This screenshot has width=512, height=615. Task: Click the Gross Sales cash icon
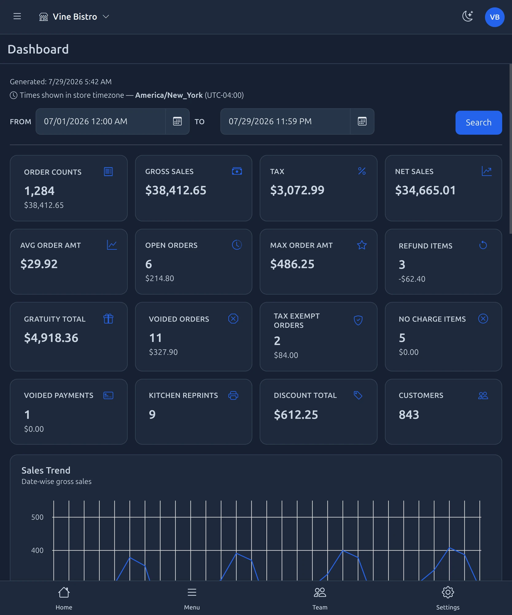click(237, 171)
